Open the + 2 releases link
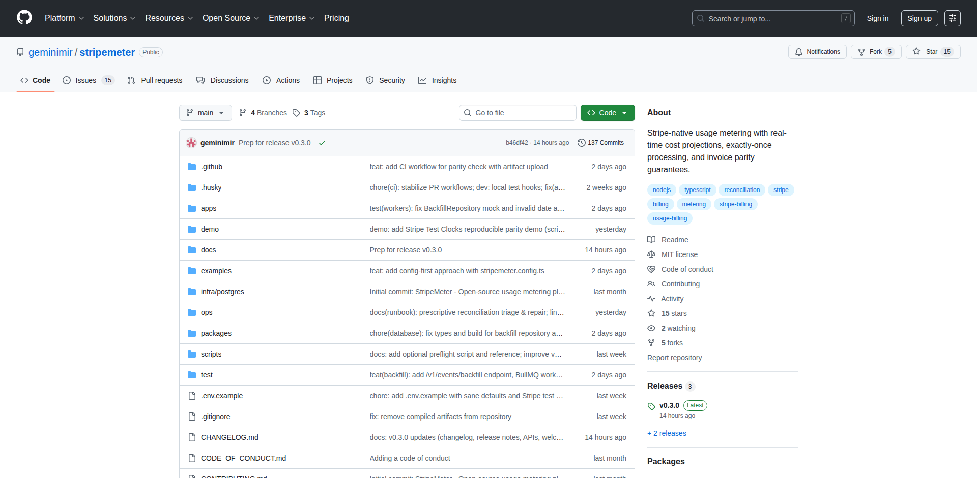This screenshot has width=977, height=478. 667,433
